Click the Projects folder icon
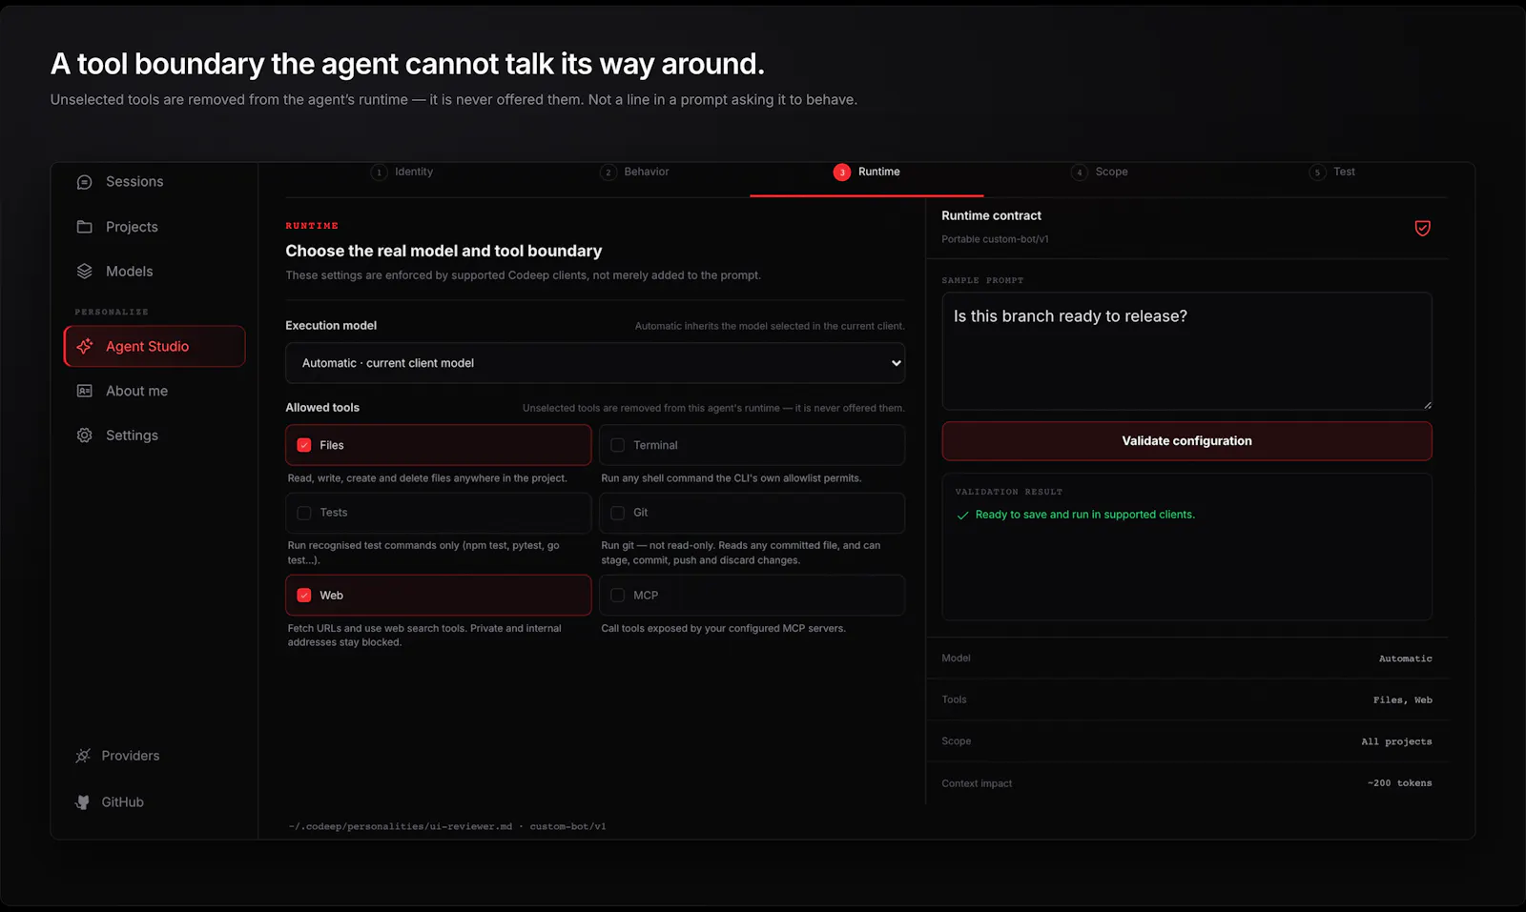 [x=84, y=227]
